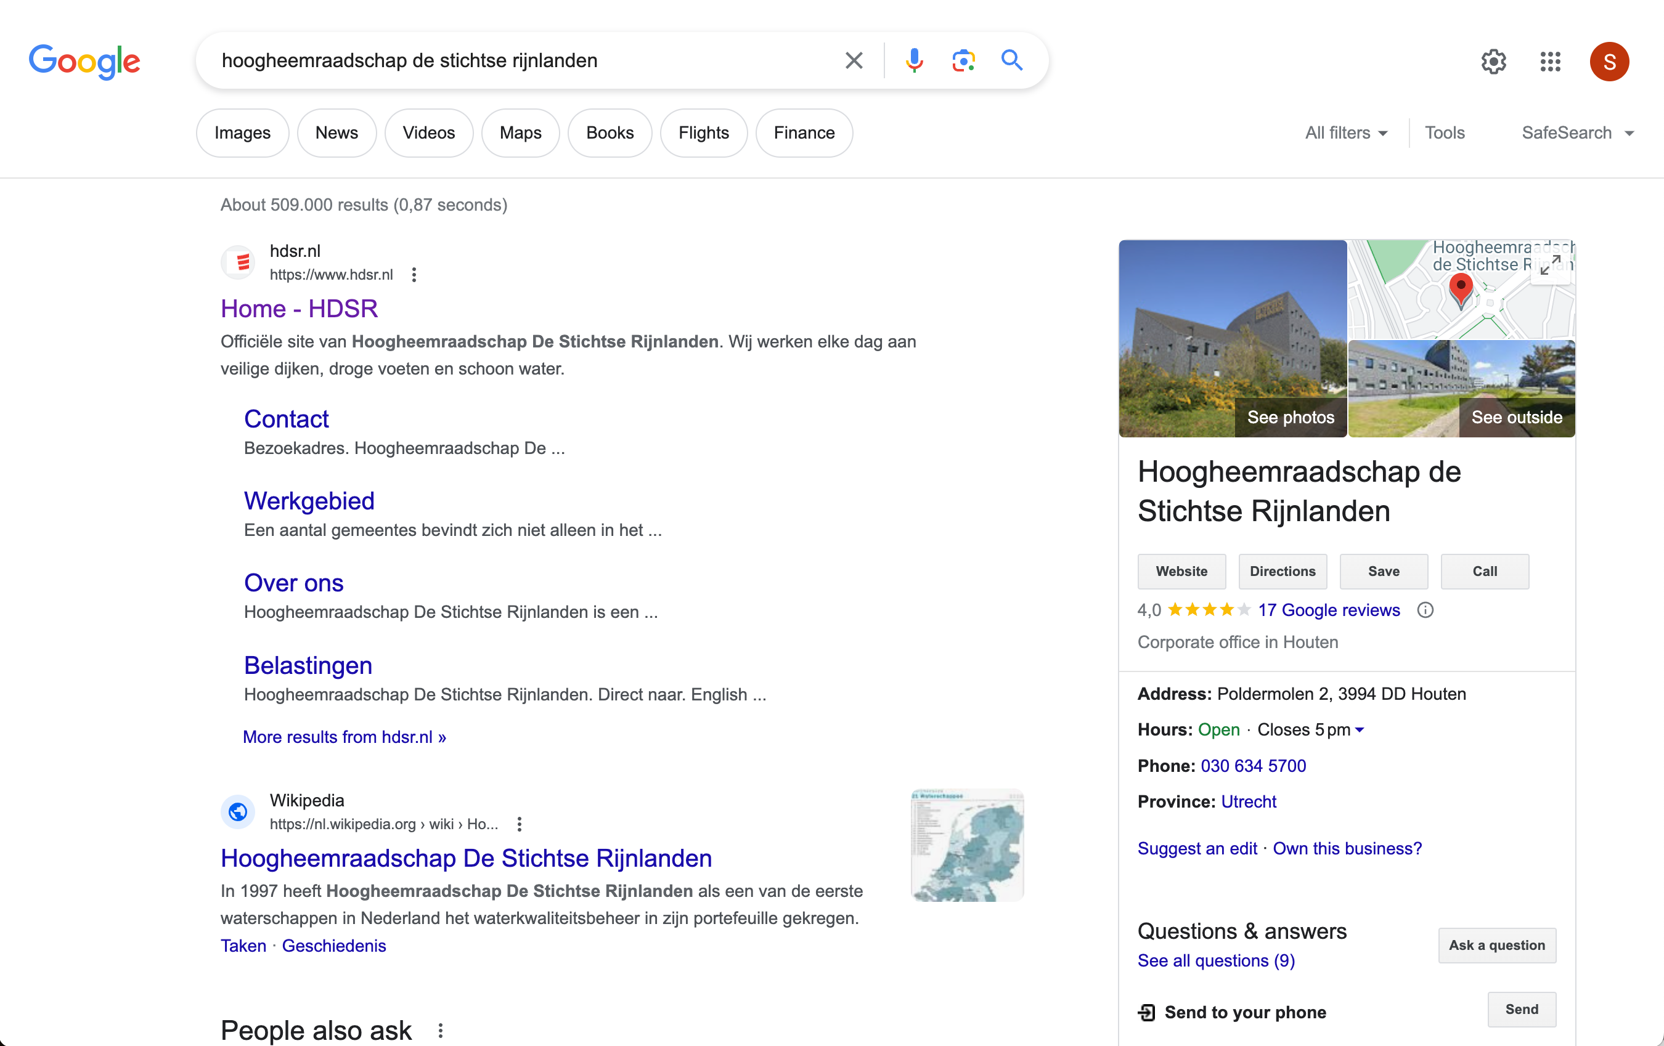Expand the All filters dropdown
Screen dimensions: 1664x1046
coord(1346,132)
